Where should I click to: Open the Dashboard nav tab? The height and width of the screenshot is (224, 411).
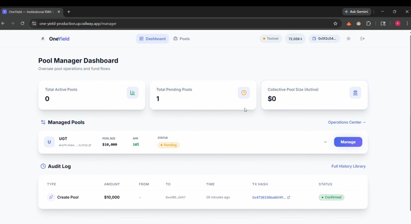click(152, 39)
